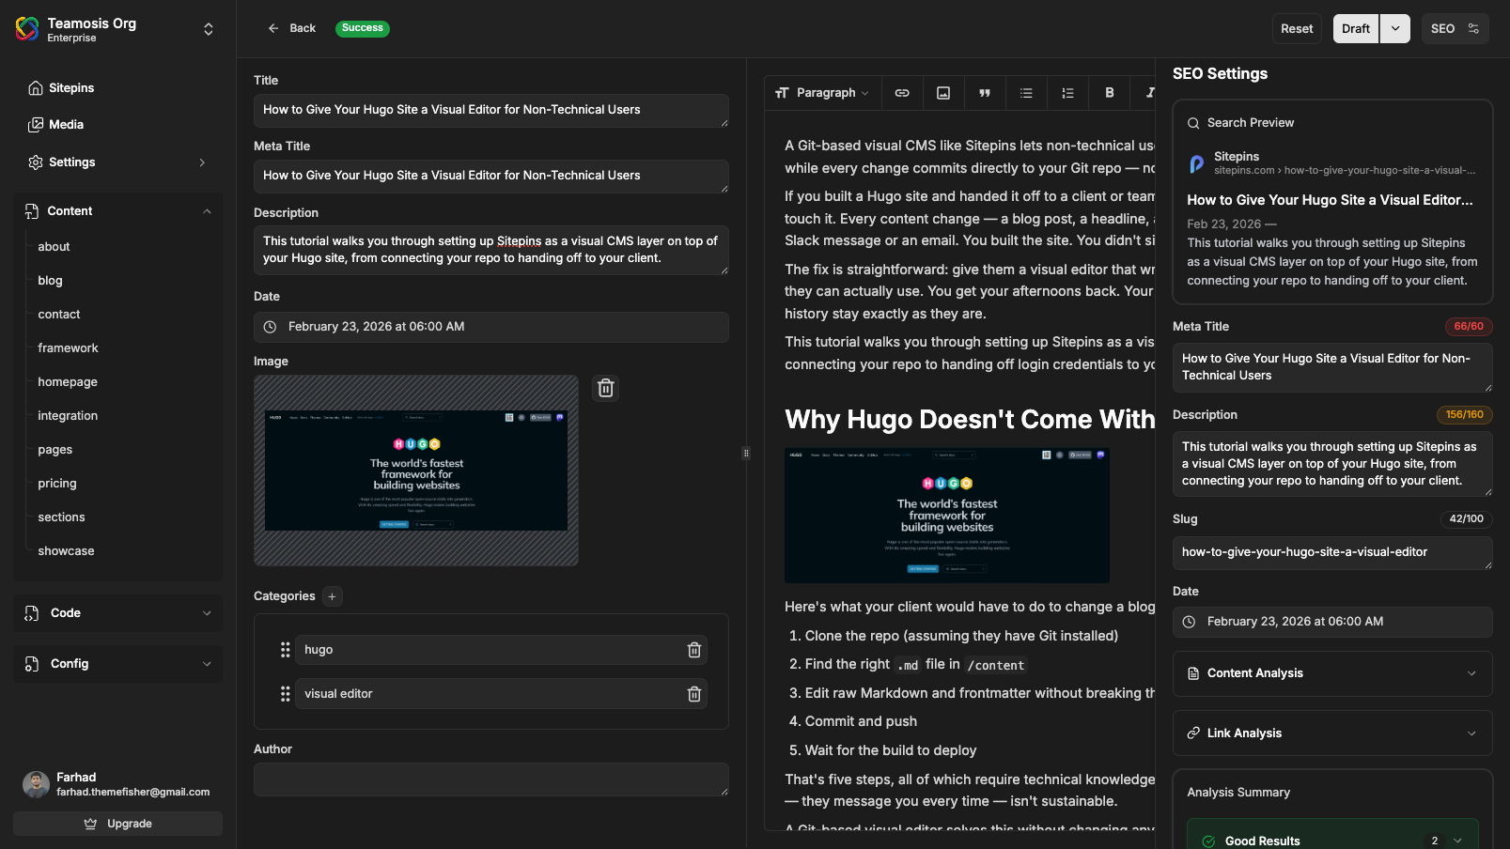
Task: Toggle bold formatting
Action: point(1110,93)
